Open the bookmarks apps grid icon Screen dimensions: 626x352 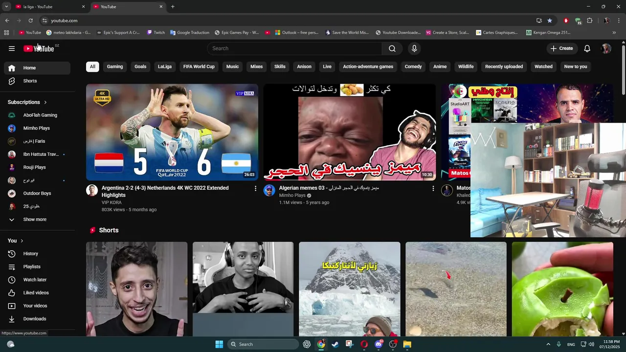[x=6, y=33]
